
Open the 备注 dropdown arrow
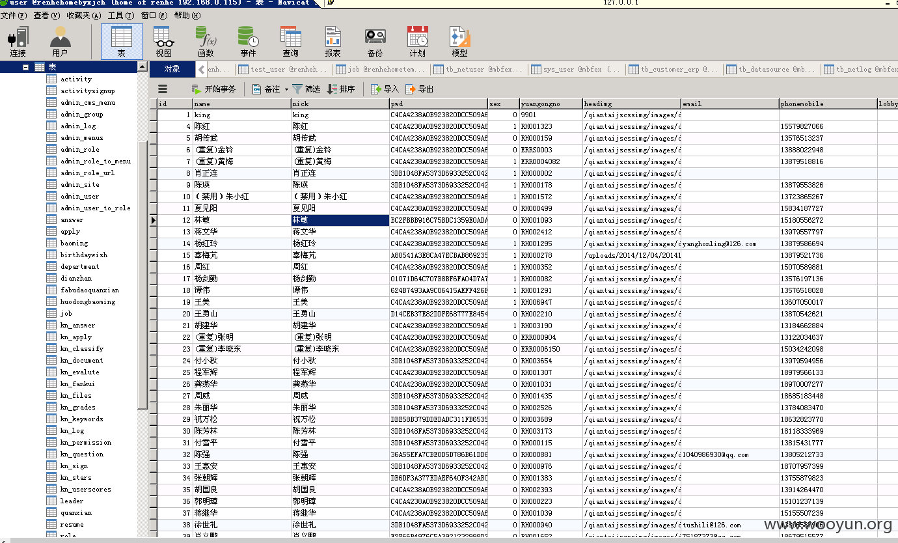tap(286, 89)
